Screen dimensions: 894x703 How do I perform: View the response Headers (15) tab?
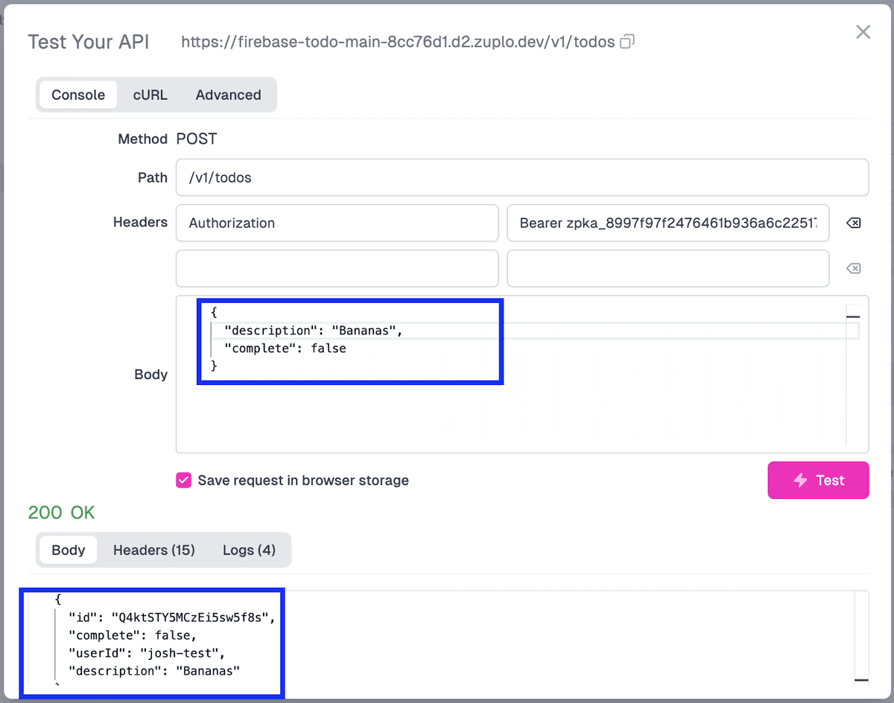pyautogui.click(x=153, y=550)
